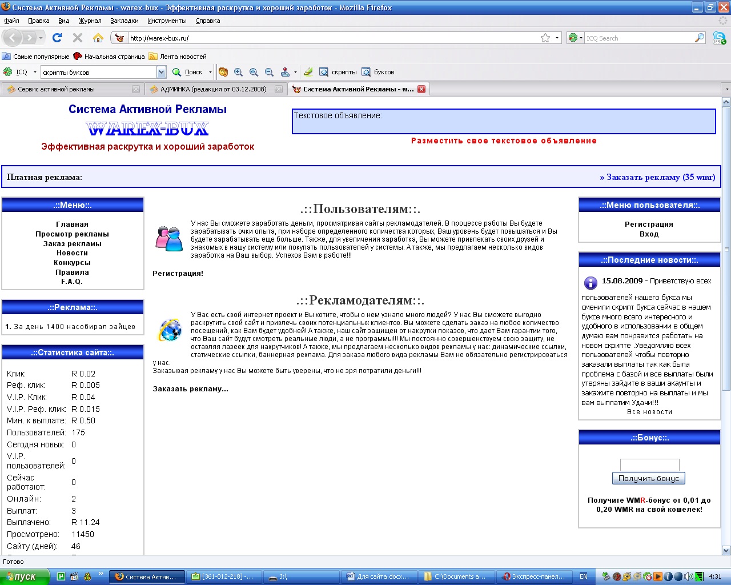Click the 'Просмотр рекламы' menu link

72,234
